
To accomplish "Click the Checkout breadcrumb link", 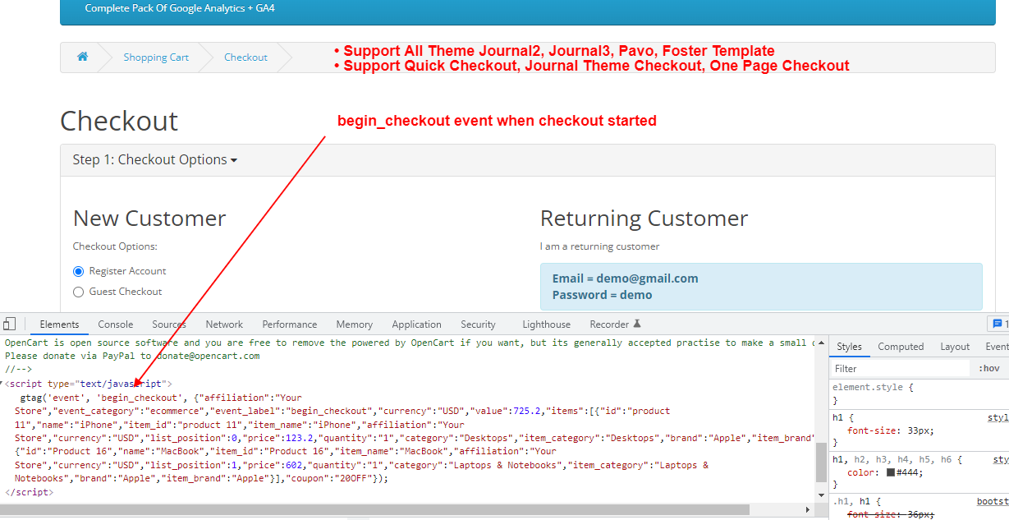I will [246, 58].
